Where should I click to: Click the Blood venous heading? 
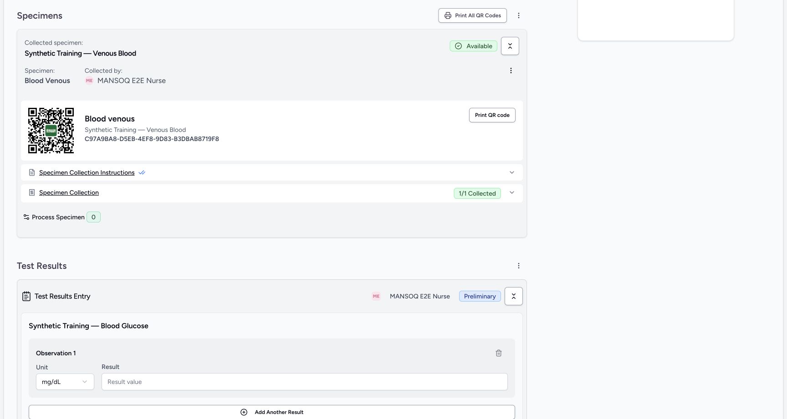coord(110,119)
